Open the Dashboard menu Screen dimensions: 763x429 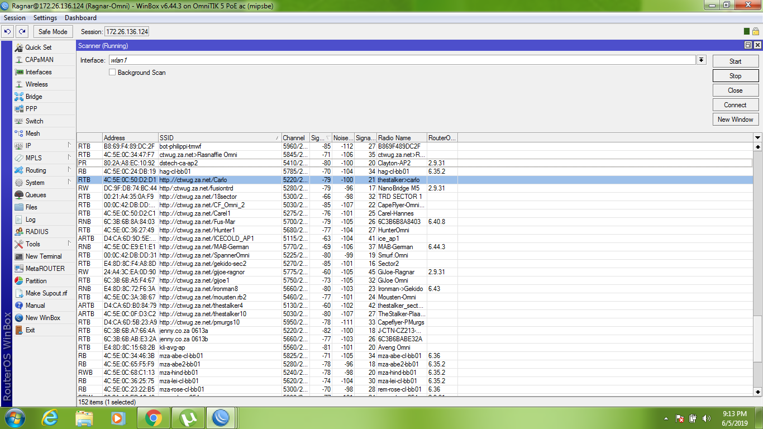pos(80,18)
